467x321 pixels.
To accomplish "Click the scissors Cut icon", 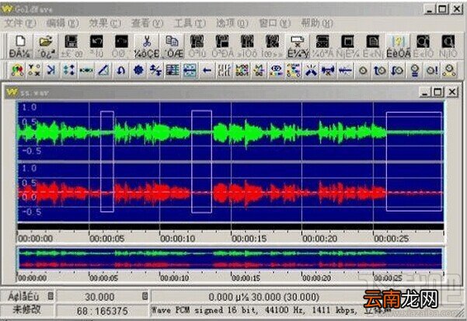I will click(x=147, y=46).
